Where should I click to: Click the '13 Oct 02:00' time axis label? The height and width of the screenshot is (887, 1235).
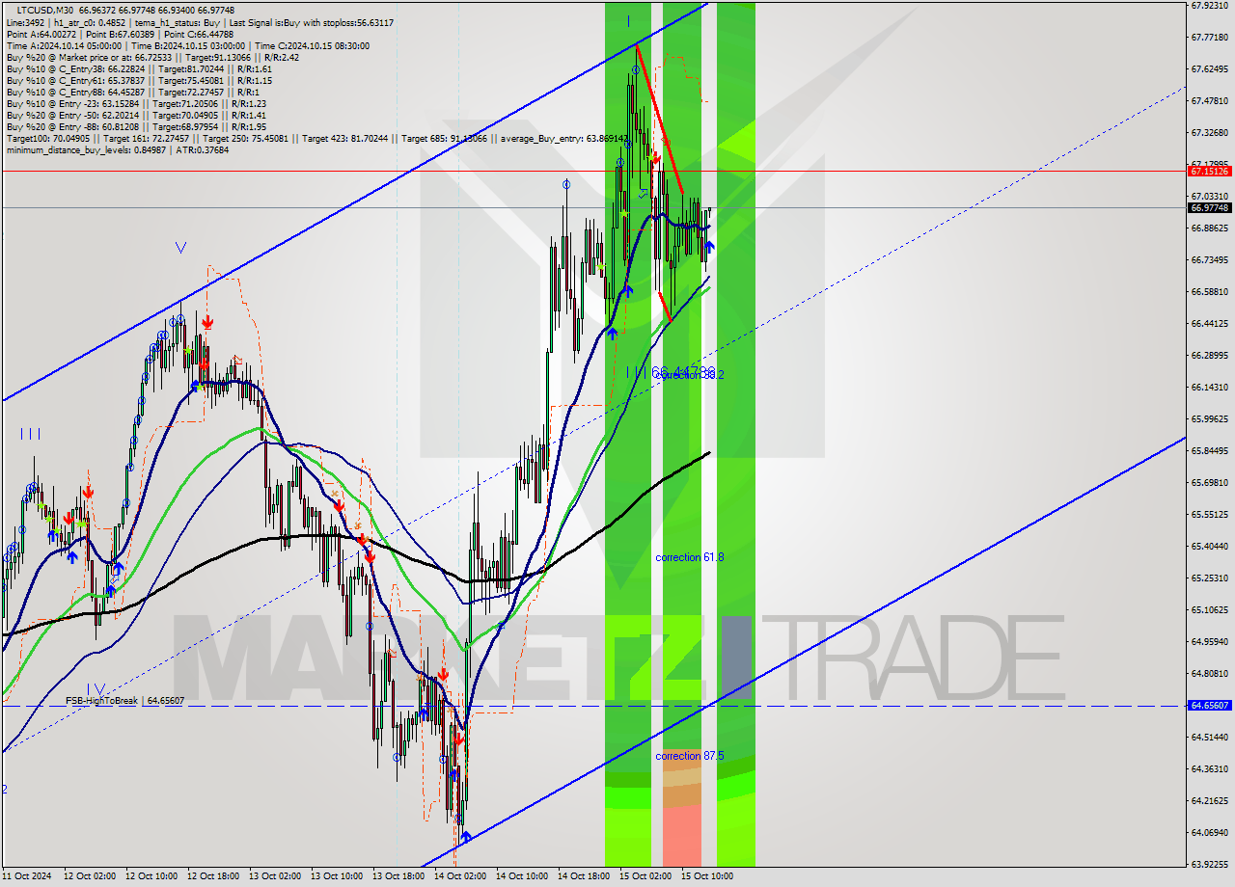(x=274, y=876)
